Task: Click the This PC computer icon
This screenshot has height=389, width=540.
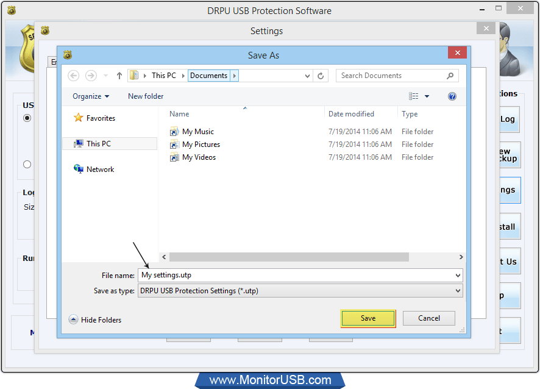Action: [79, 143]
